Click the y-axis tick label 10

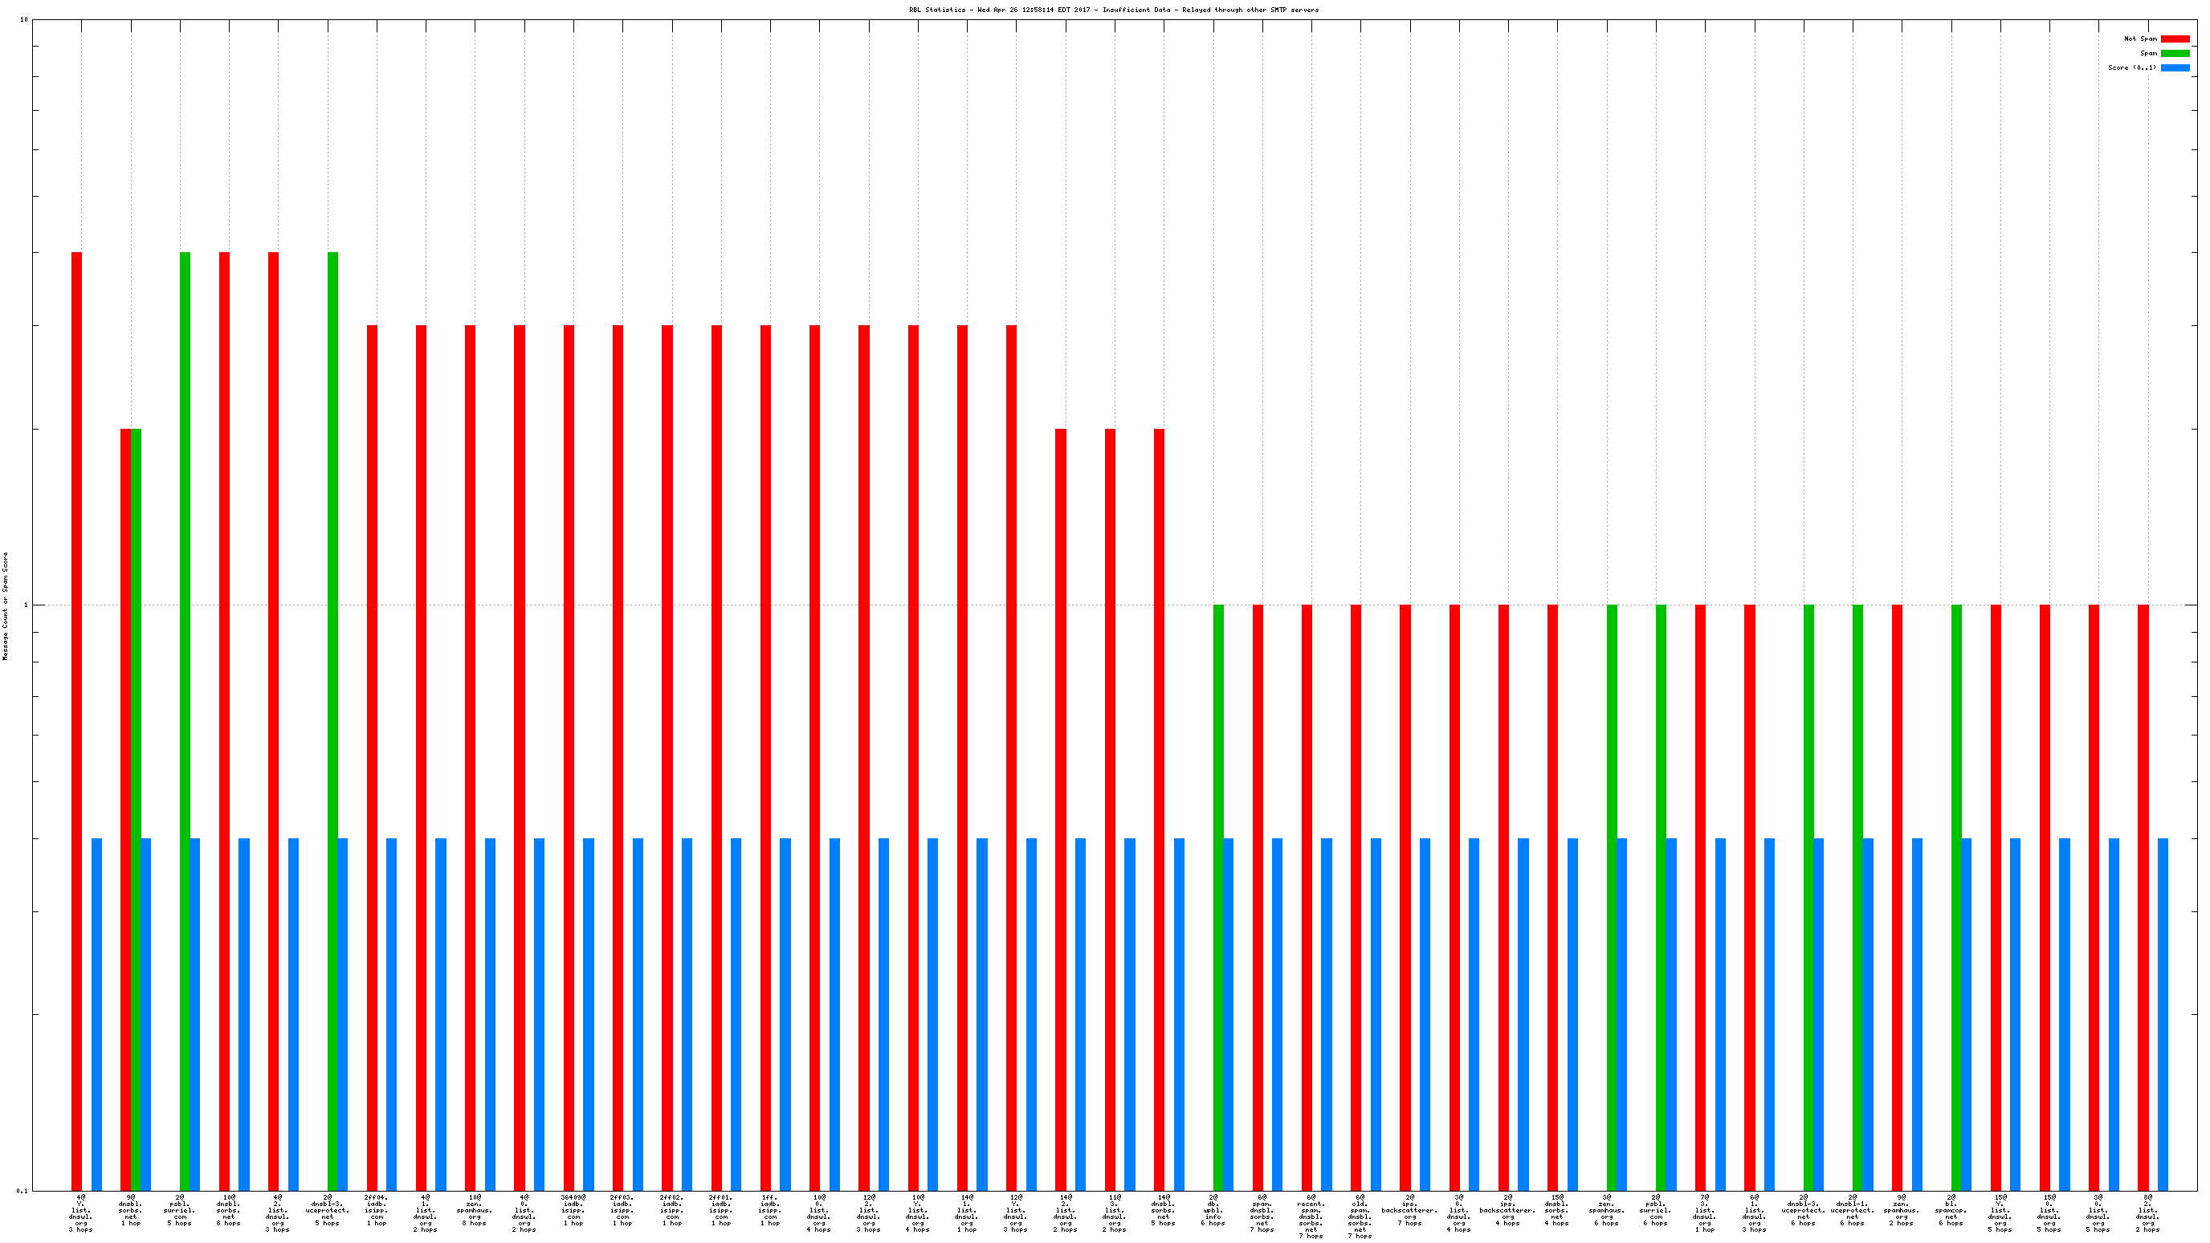[x=23, y=19]
